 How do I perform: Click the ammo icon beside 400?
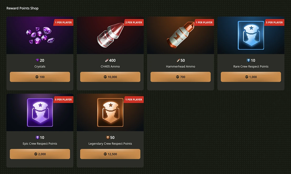tap(107, 60)
